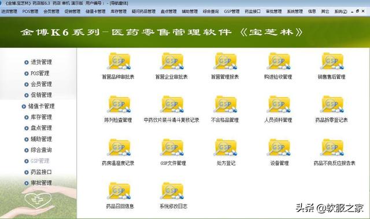Image resolution: width=370 pixels, height=219 pixels.
Task: Select POS管理 in the left sidebar
Action: pos(37,73)
